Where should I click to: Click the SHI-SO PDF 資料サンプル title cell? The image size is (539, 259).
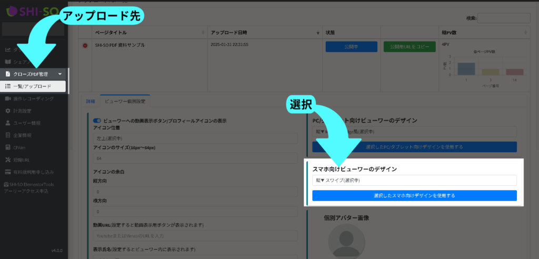coord(120,45)
